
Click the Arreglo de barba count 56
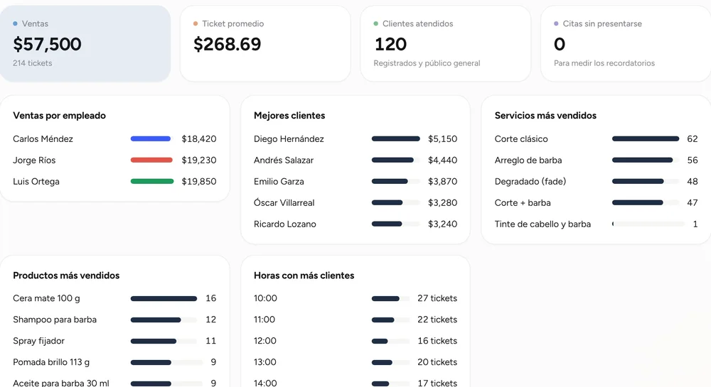[693, 160]
